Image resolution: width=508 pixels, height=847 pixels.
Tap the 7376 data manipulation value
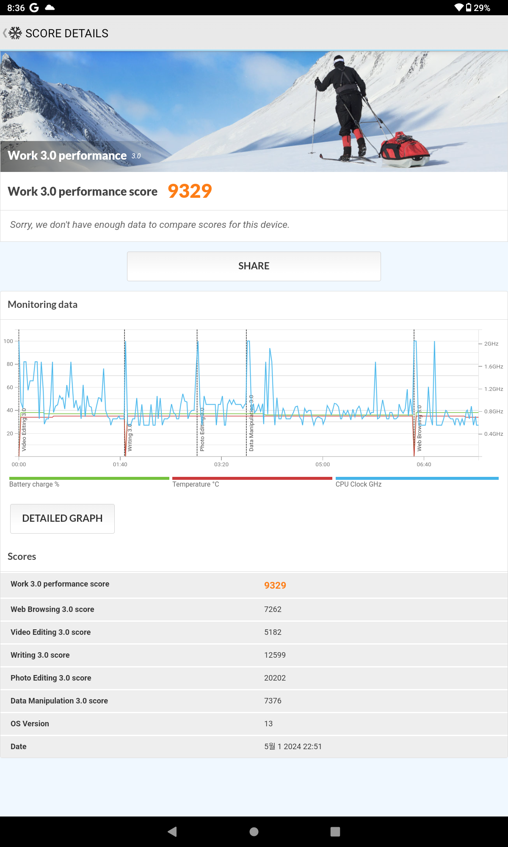[x=273, y=701]
